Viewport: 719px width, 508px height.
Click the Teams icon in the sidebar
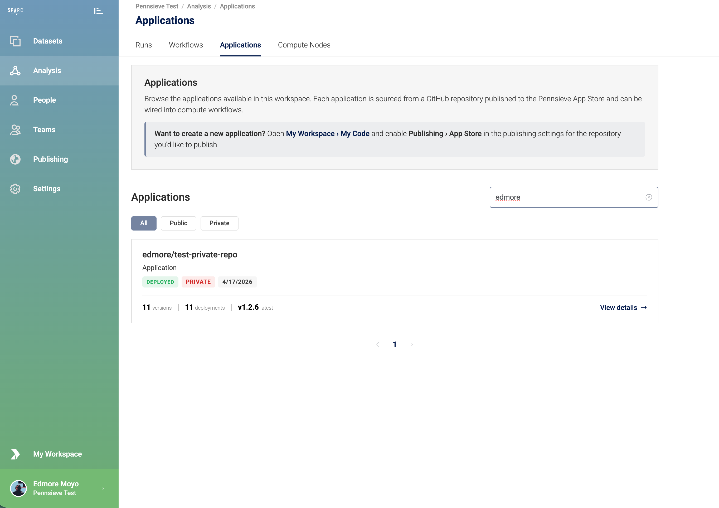(15, 130)
